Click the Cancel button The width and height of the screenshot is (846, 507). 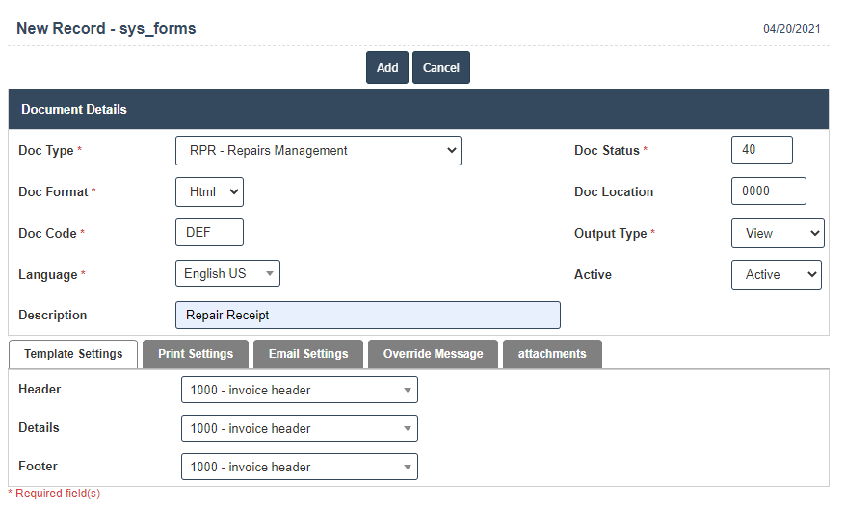440,67
